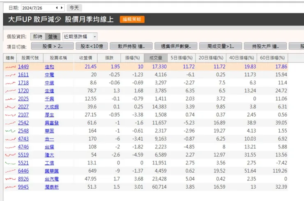The image size is (304, 201).
Task: Click the green trend sparkline for 5521
Action: point(10,163)
